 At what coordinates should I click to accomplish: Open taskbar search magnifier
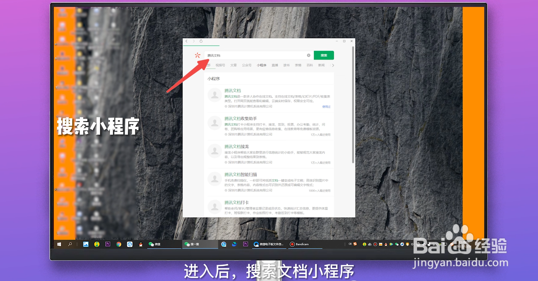pos(70,244)
